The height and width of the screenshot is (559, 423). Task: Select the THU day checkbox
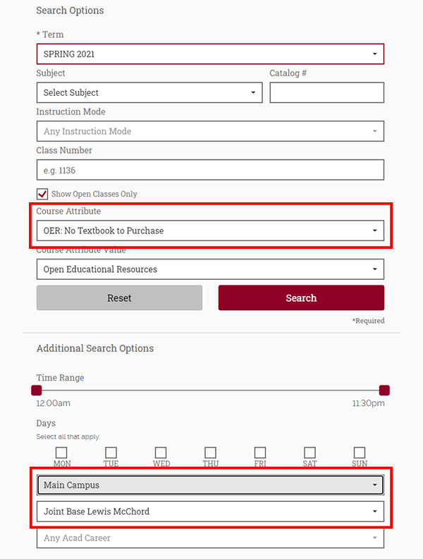210,453
